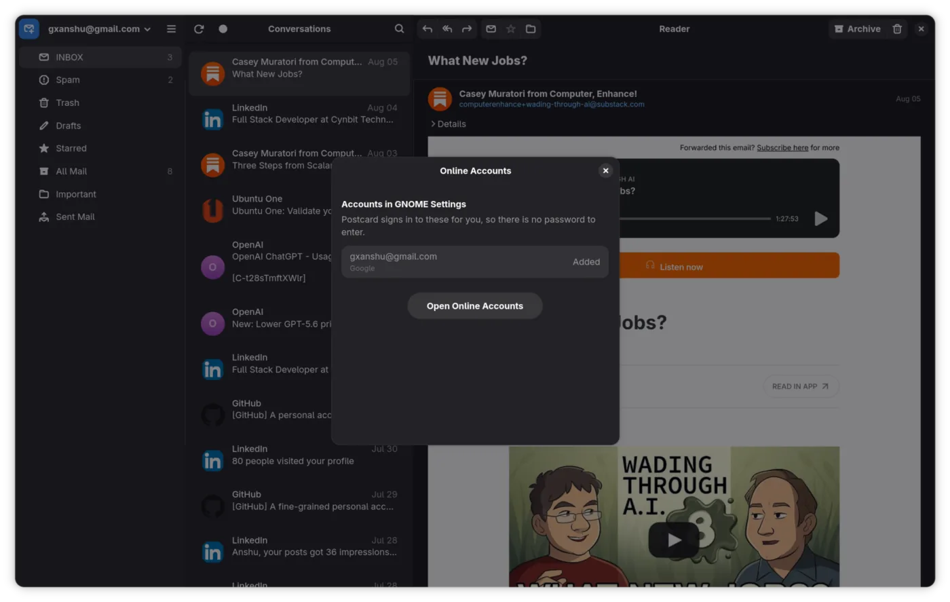Screen dimensions: 950x602
Task: Archive the current email
Action: pyautogui.click(x=857, y=29)
